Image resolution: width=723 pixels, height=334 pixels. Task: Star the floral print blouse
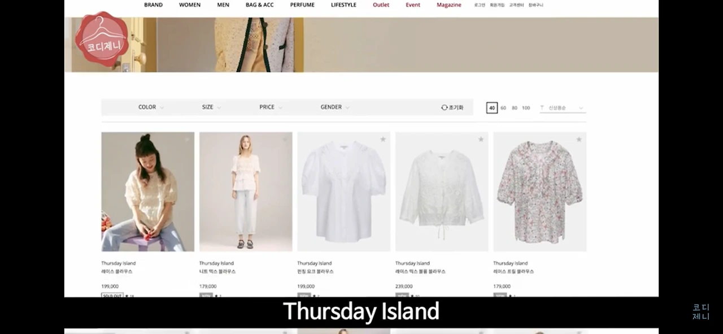tap(579, 139)
